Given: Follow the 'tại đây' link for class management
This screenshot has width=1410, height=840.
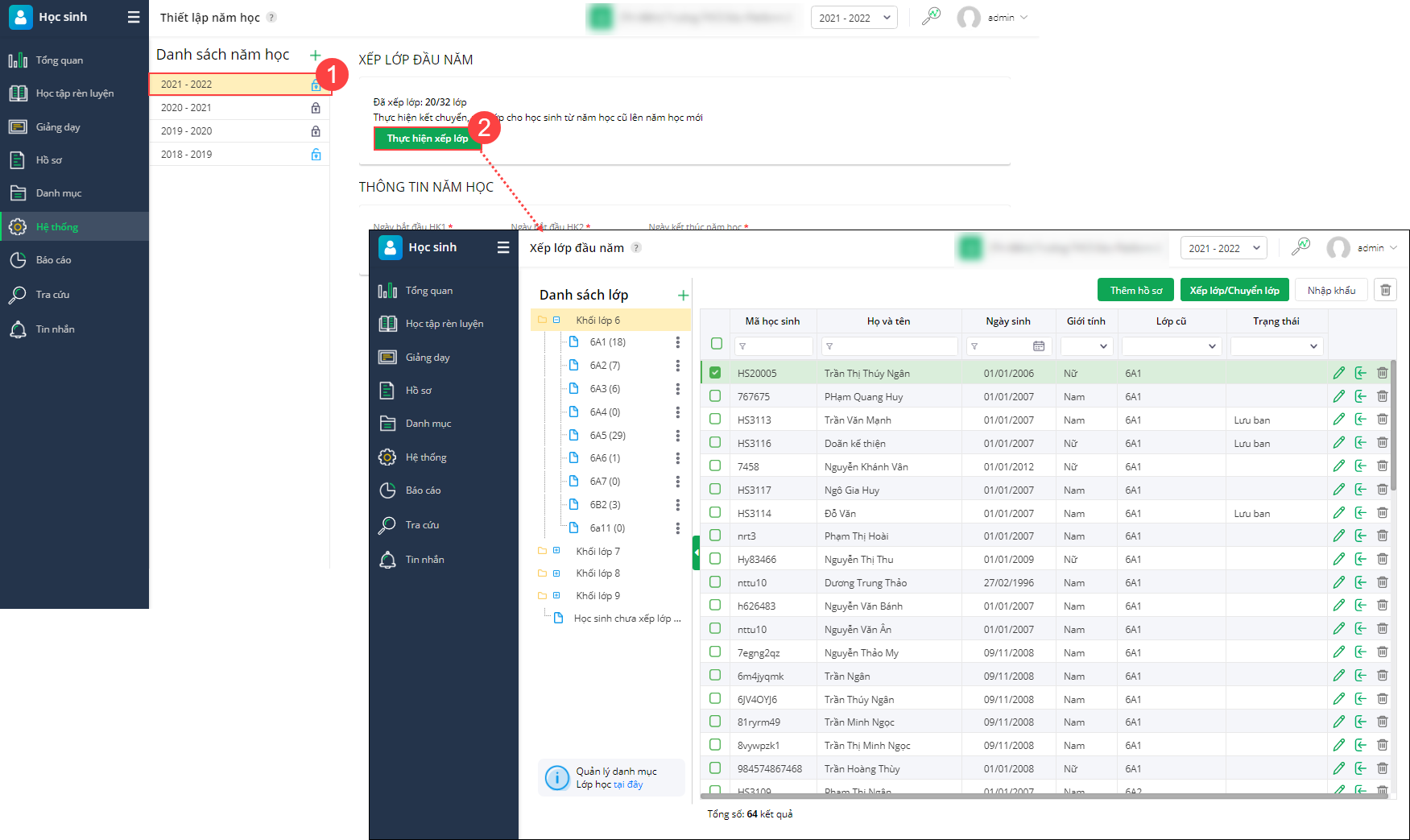Looking at the screenshot, I should pyautogui.click(x=628, y=784).
